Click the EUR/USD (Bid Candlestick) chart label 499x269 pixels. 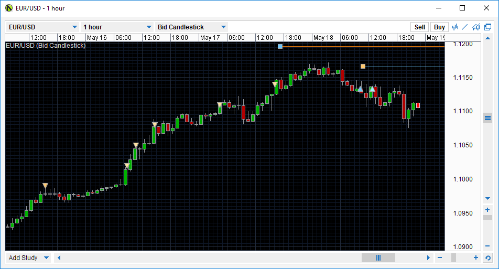pyautogui.click(x=46, y=46)
